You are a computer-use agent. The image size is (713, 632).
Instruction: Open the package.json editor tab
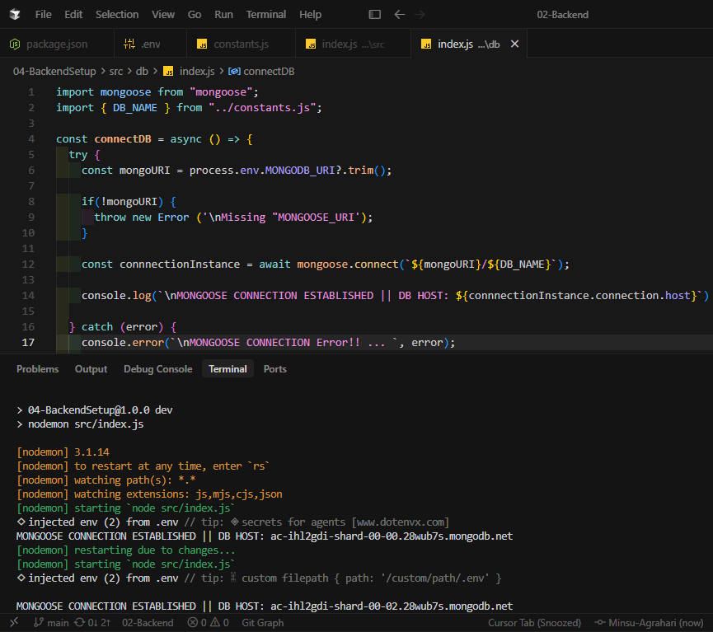(x=56, y=43)
